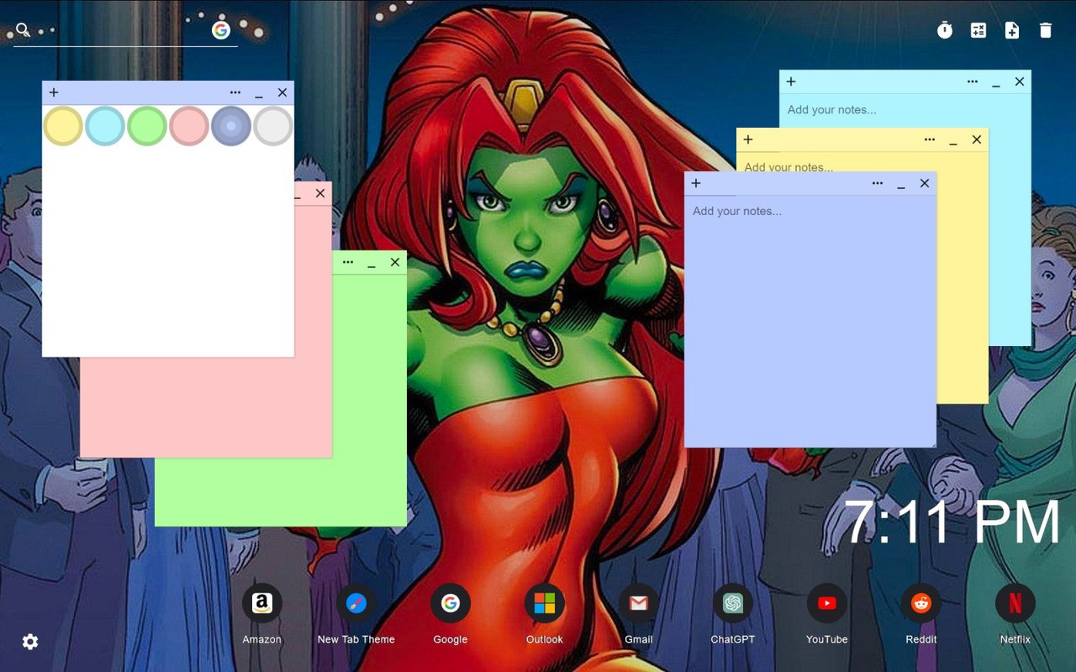Launch the Netflix shortcut
The height and width of the screenshot is (672, 1076).
[1015, 603]
